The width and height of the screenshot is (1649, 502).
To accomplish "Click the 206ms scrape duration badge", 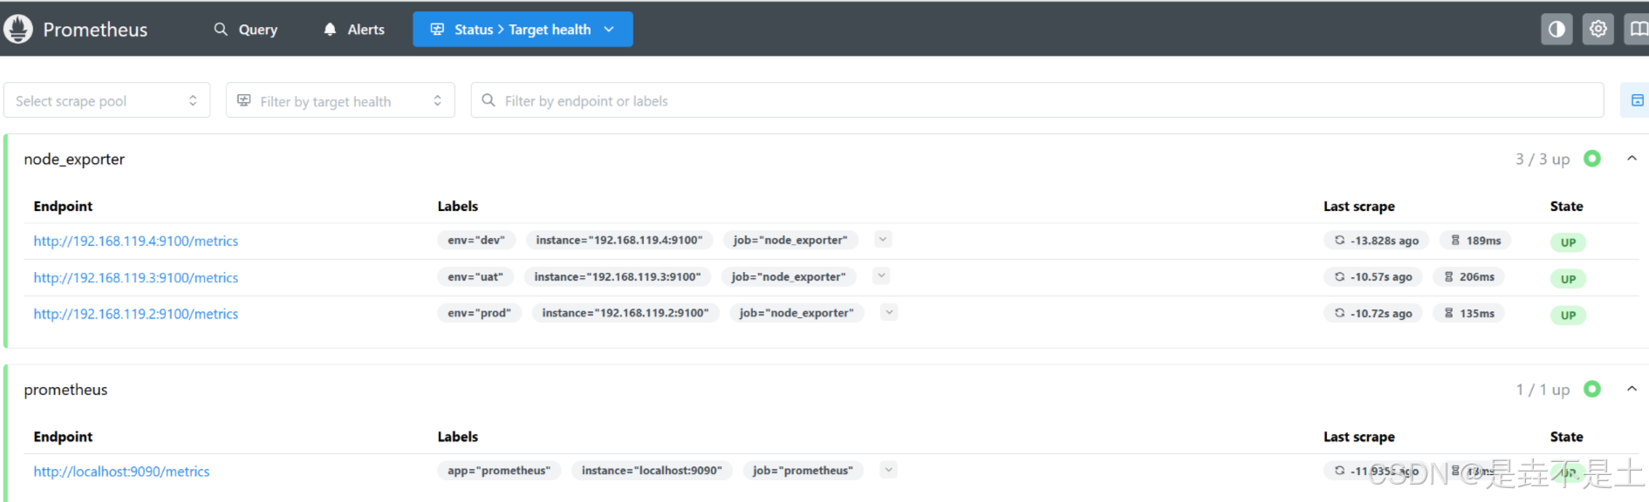I will [1469, 277].
